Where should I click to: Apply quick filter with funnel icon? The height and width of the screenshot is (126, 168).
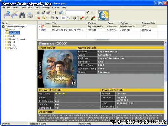point(87,13)
